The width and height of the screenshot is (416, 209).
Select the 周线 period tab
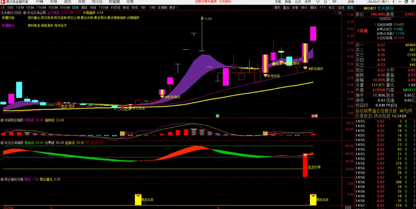pyautogui.click(x=84, y=8)
